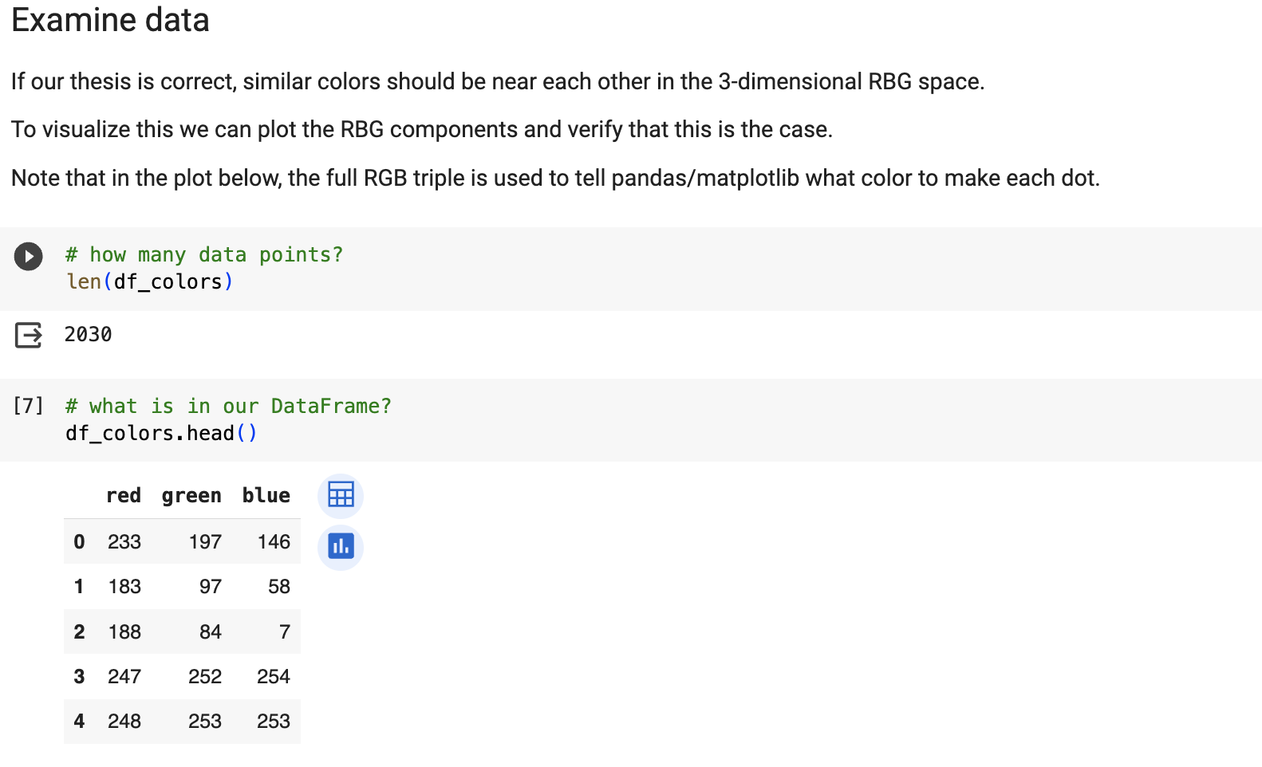Click the output indicator icon next to 2030
This screenshot has height=767, width=1262.
pyautogui.click(x=29, y=335)
